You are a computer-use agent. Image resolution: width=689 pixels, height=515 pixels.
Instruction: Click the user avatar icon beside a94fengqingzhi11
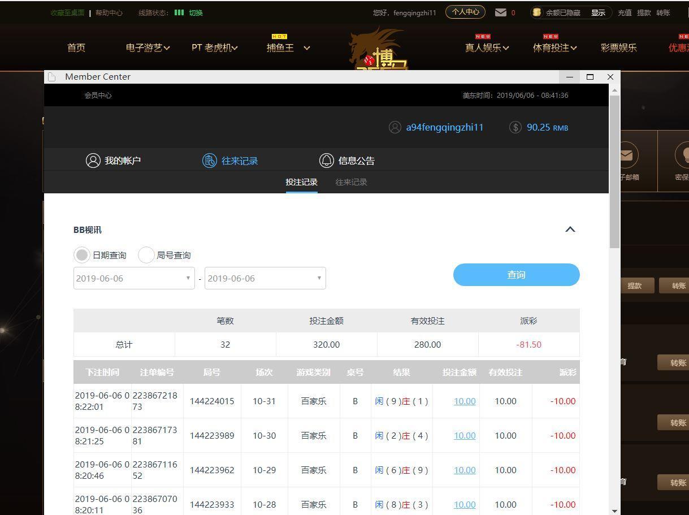pyautogui.click(x=395, y=127)
